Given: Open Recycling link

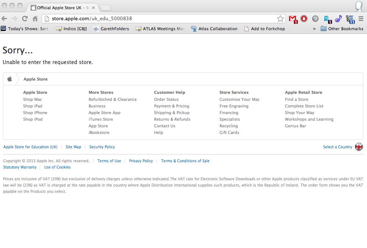Looking at the screenshot, I should click(228, 126).
